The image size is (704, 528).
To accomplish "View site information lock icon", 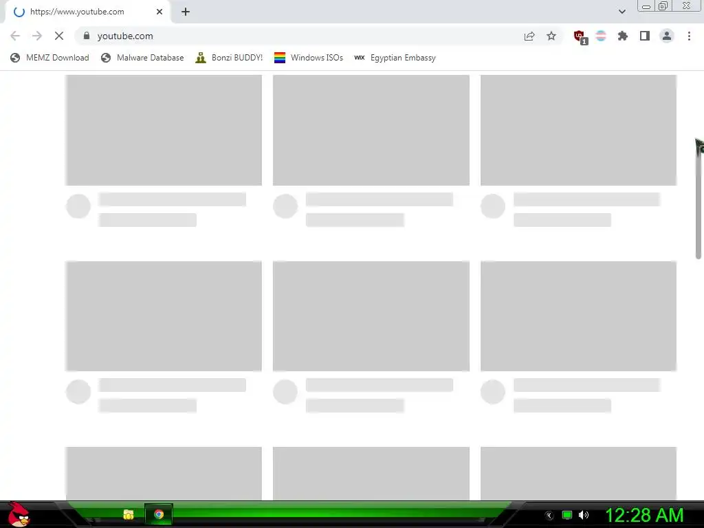I will pyautogui.click(x=87, y=36).
